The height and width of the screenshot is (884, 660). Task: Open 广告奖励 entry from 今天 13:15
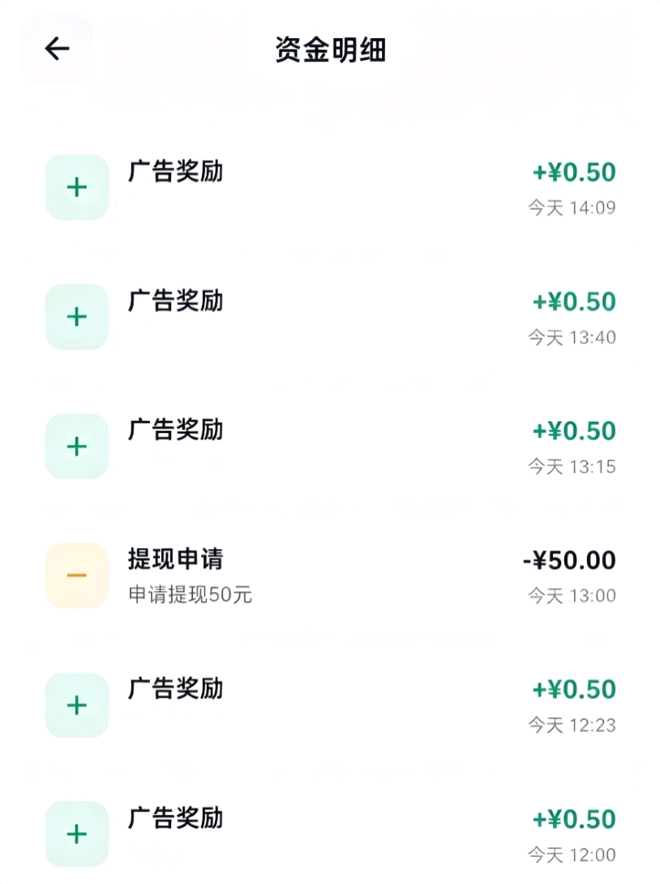(175, 430)
